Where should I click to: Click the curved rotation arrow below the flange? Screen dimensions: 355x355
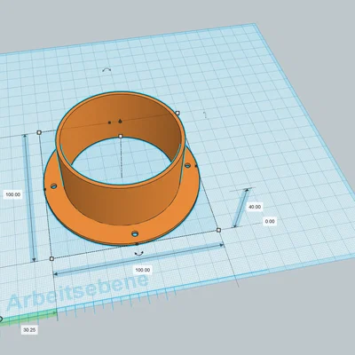(x=138, y=253)
